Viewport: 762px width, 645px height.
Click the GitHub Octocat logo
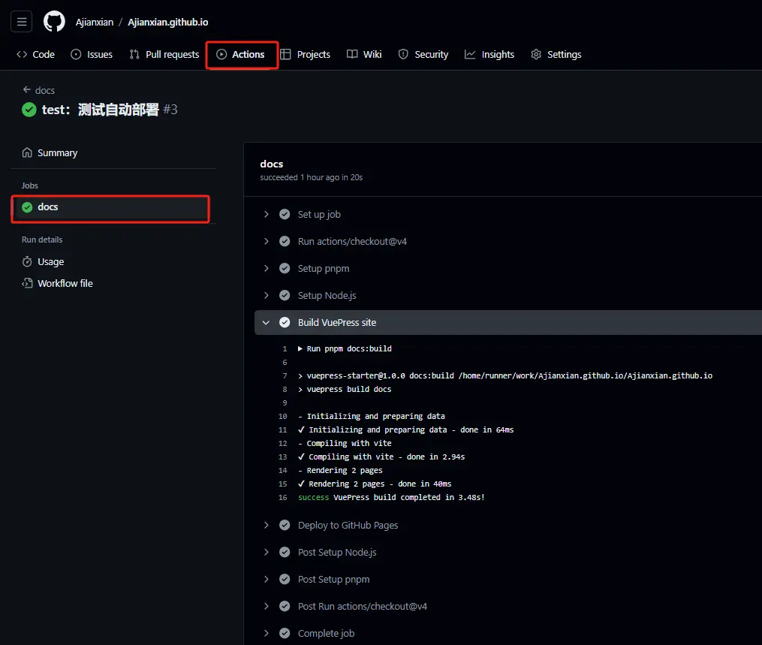54,22
